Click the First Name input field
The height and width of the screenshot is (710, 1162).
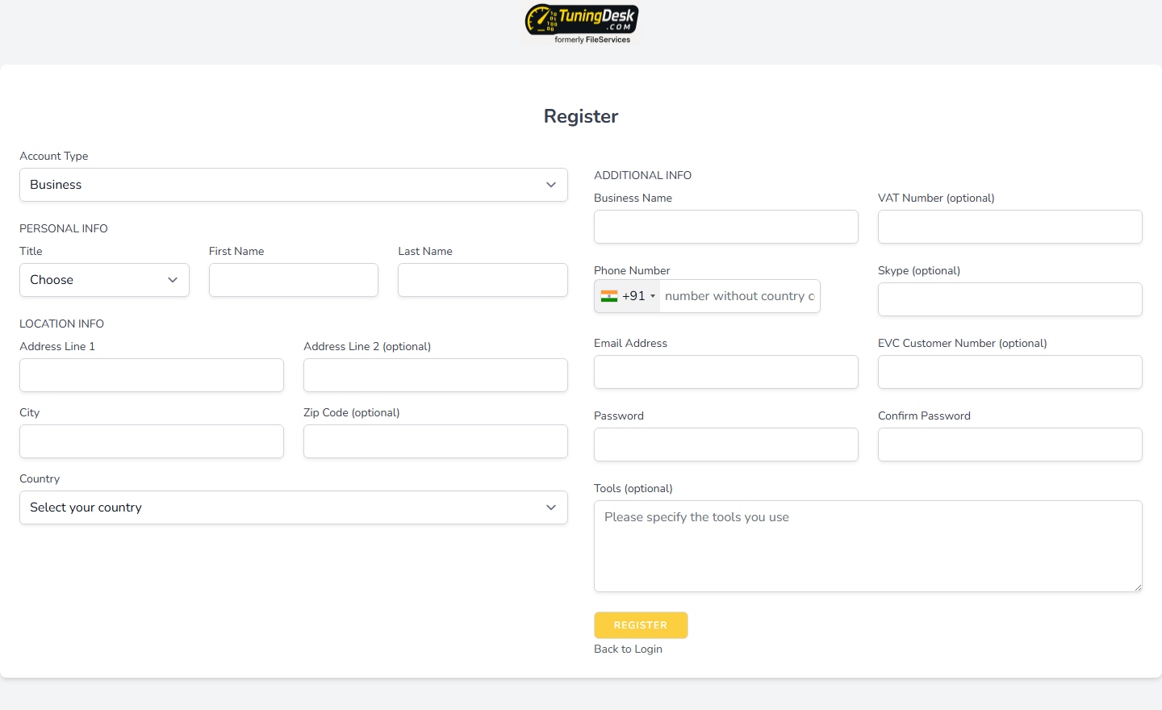pos(293,280)
